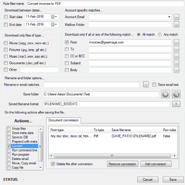Click the browse button for Filename in email matches

tap(146, 85)
